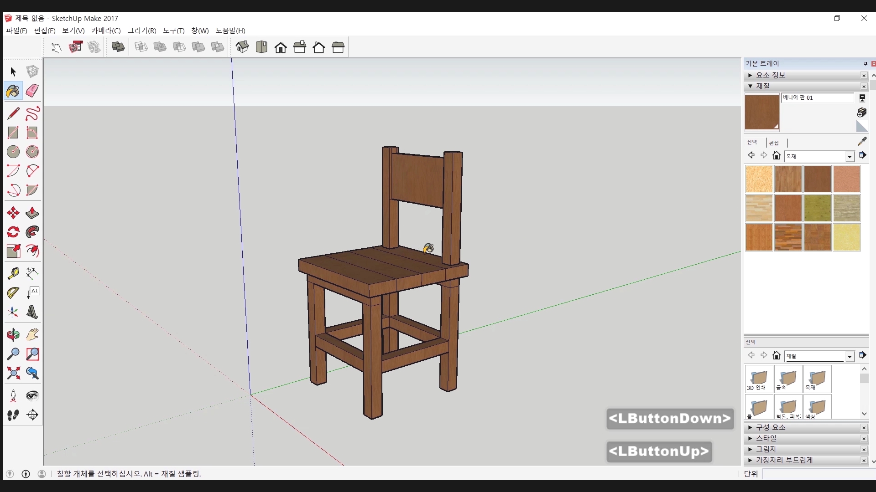This screenshot has width=876, height=492.
Task: Click the 스타일 panel header
Action: point(766,438)
